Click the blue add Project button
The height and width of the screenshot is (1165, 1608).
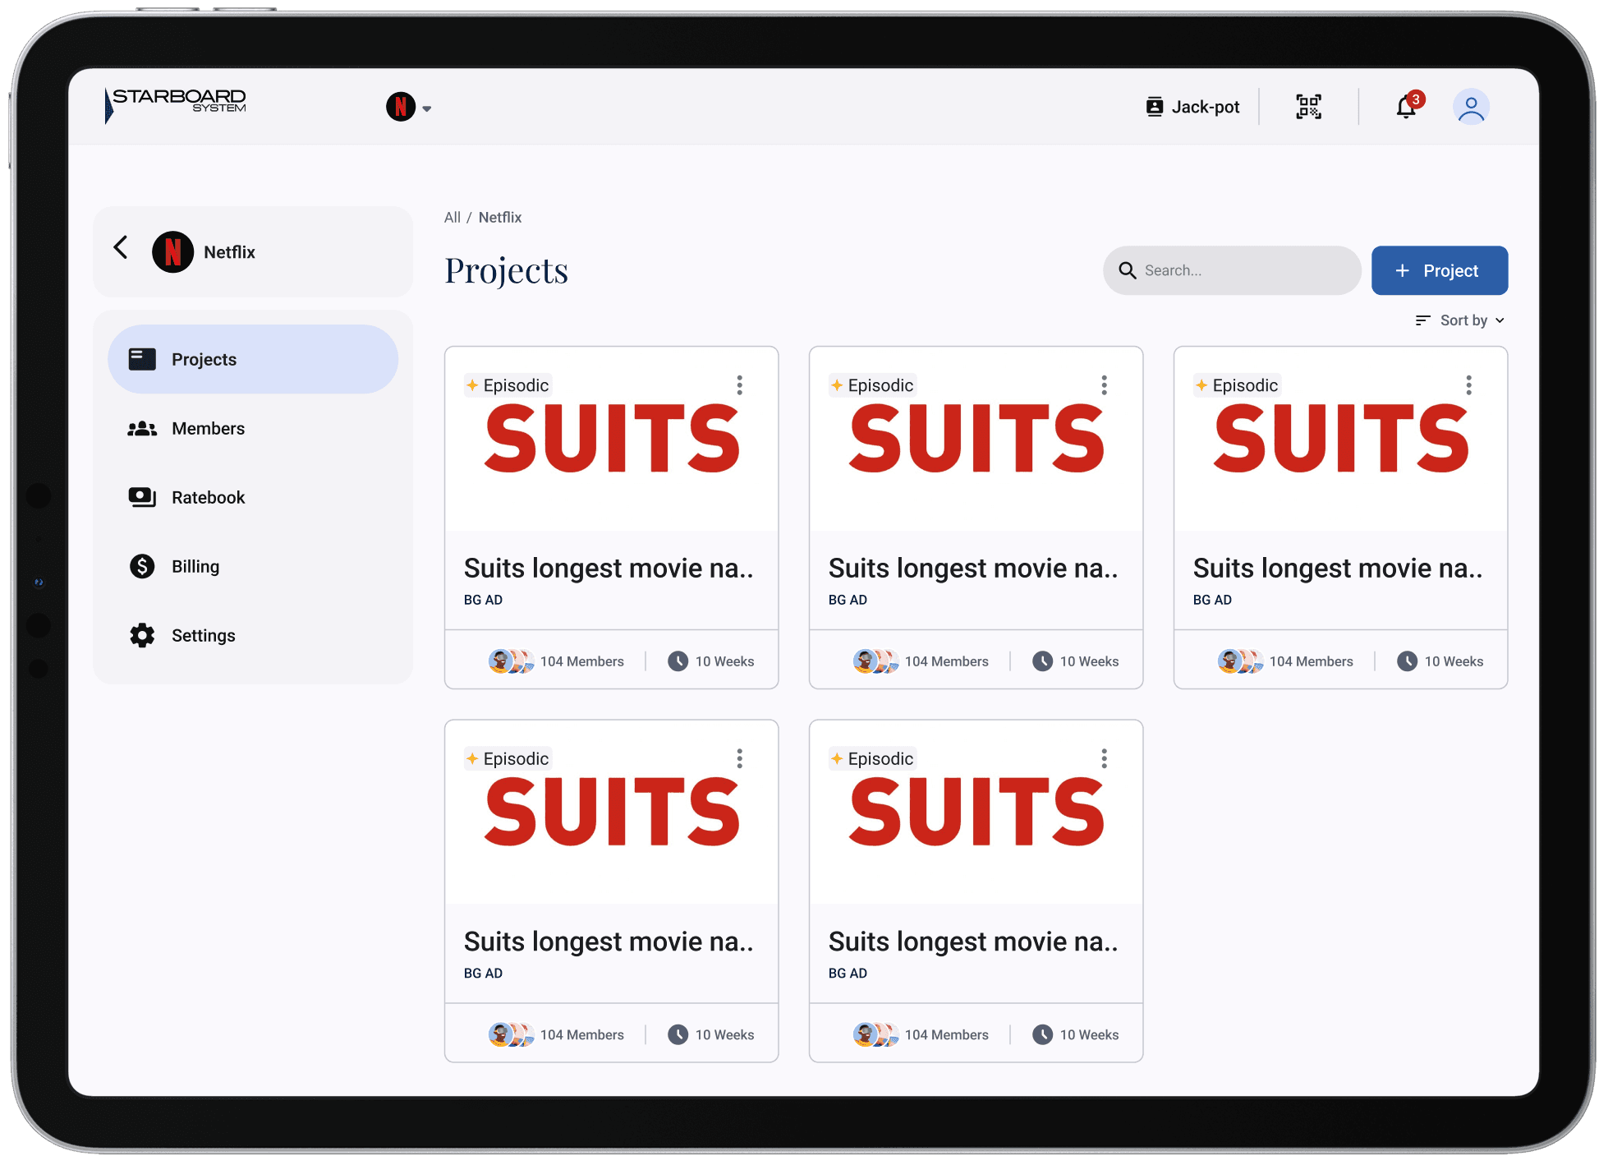pos(1439,270)
